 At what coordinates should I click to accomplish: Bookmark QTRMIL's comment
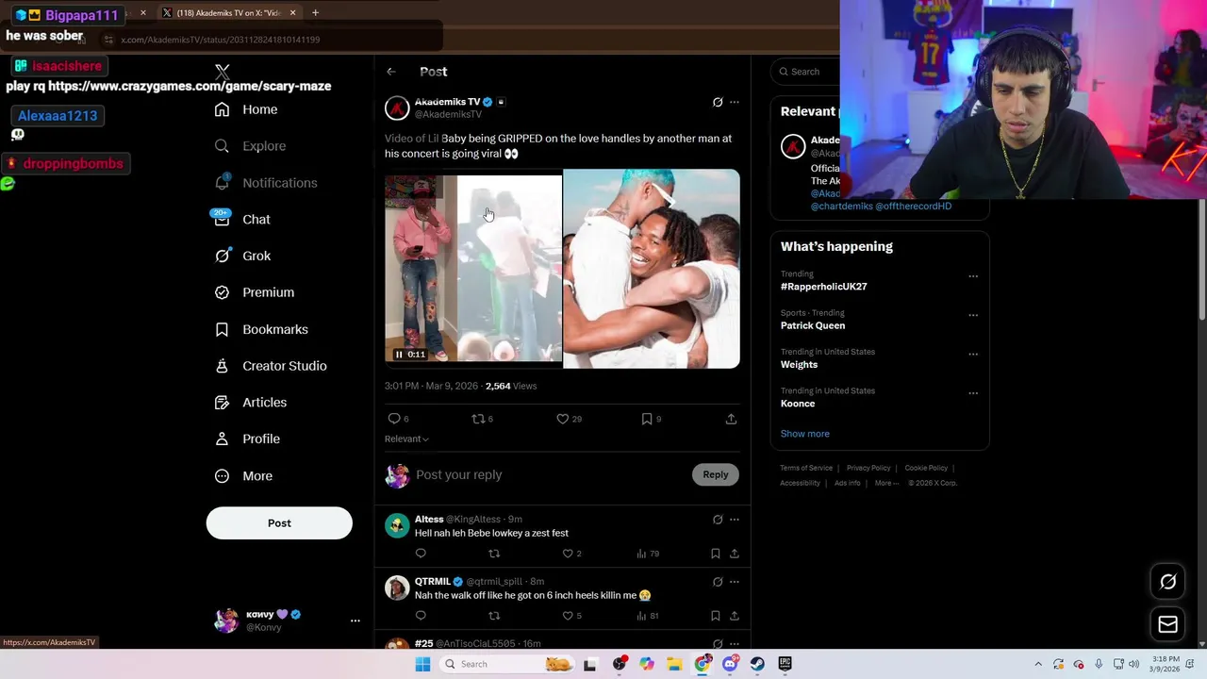pos(716,616)
